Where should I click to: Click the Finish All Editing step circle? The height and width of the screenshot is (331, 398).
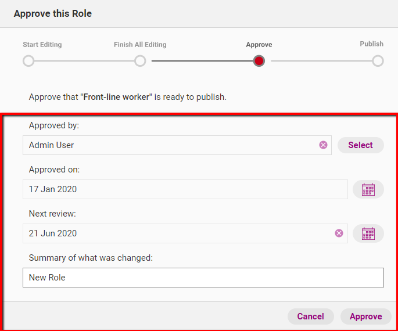[140, 61]
